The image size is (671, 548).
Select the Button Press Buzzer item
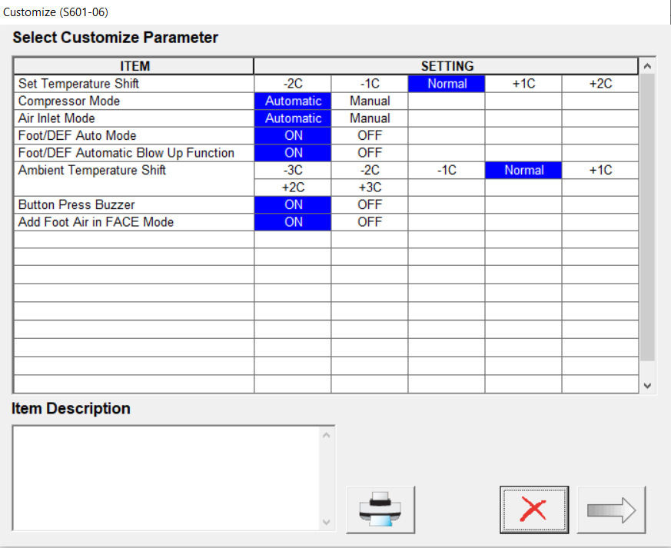(x=134, y=205)
